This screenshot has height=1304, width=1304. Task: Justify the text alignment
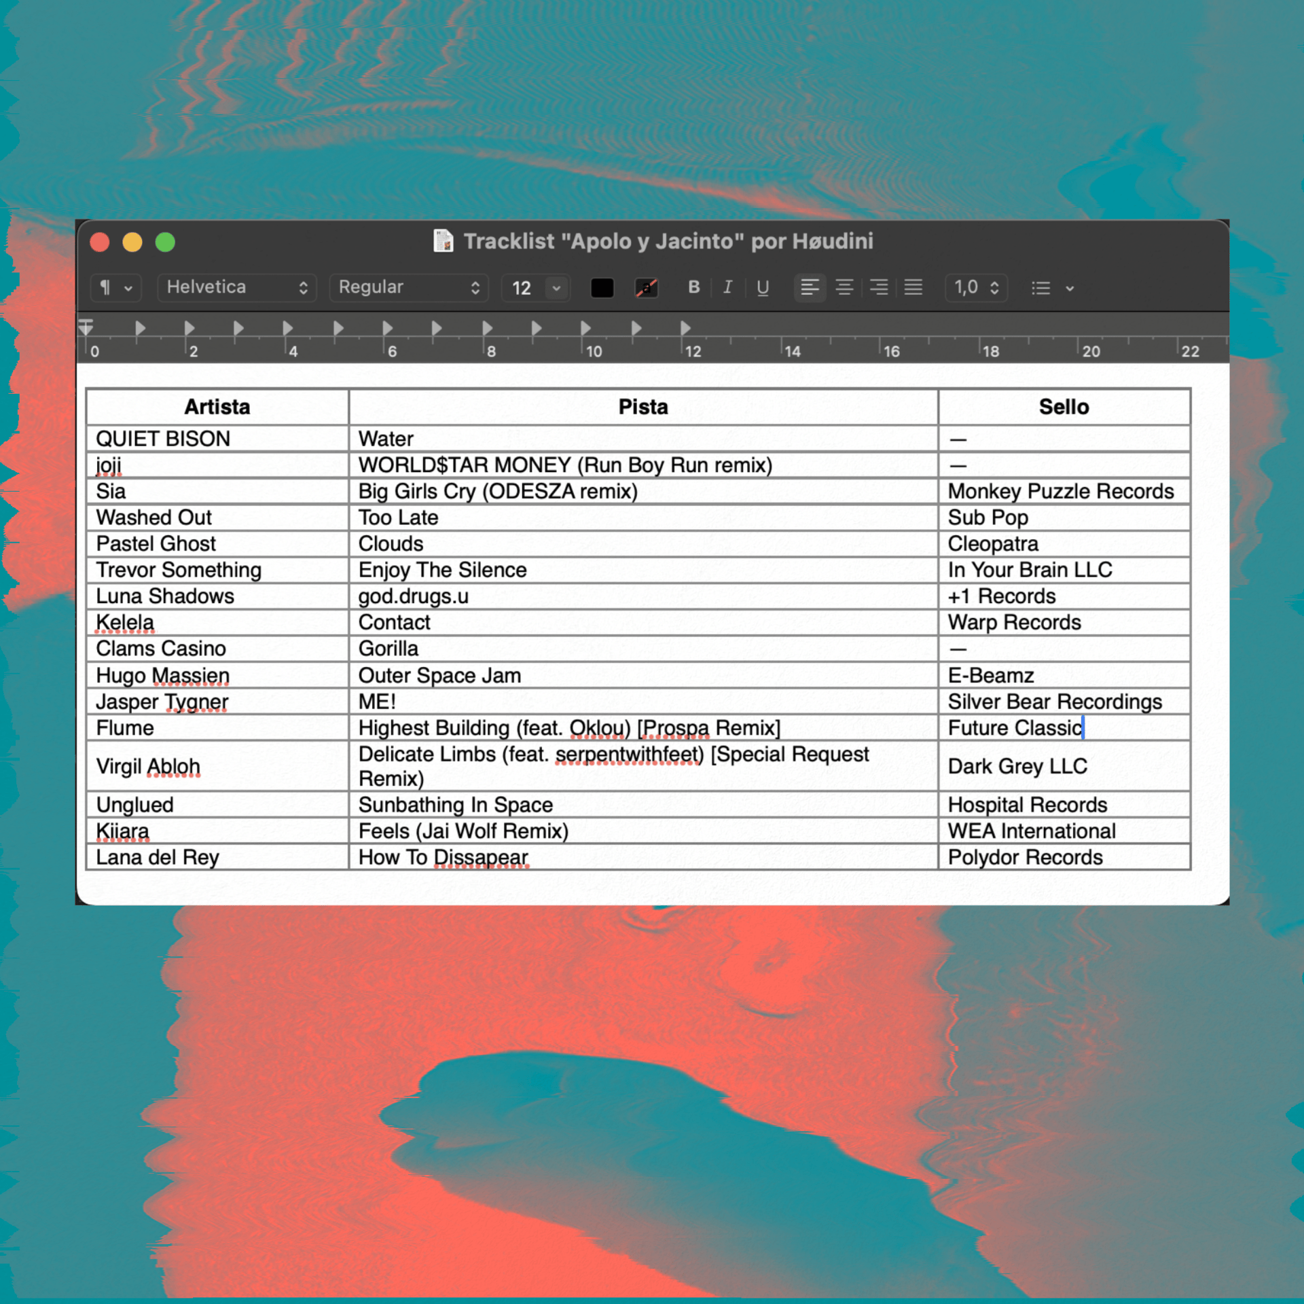click(x=913, y=287)
